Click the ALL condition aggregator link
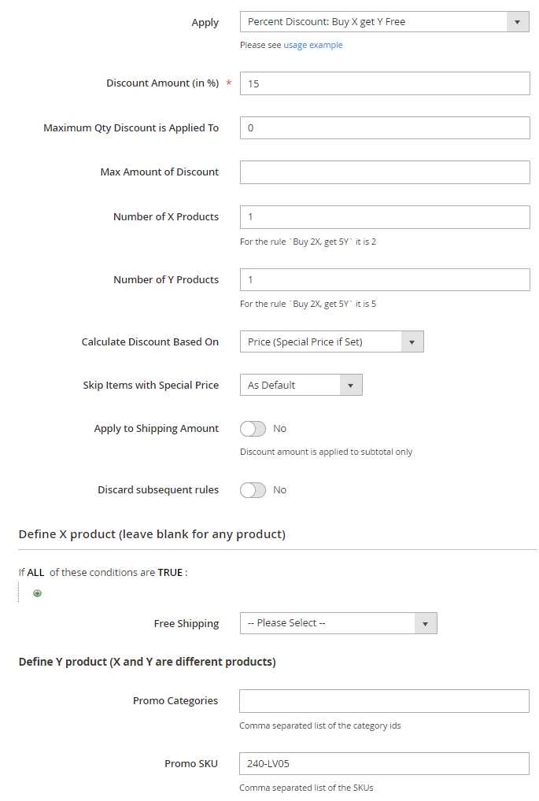This screenshot has height=801, width=539. (x=35, y=573)
